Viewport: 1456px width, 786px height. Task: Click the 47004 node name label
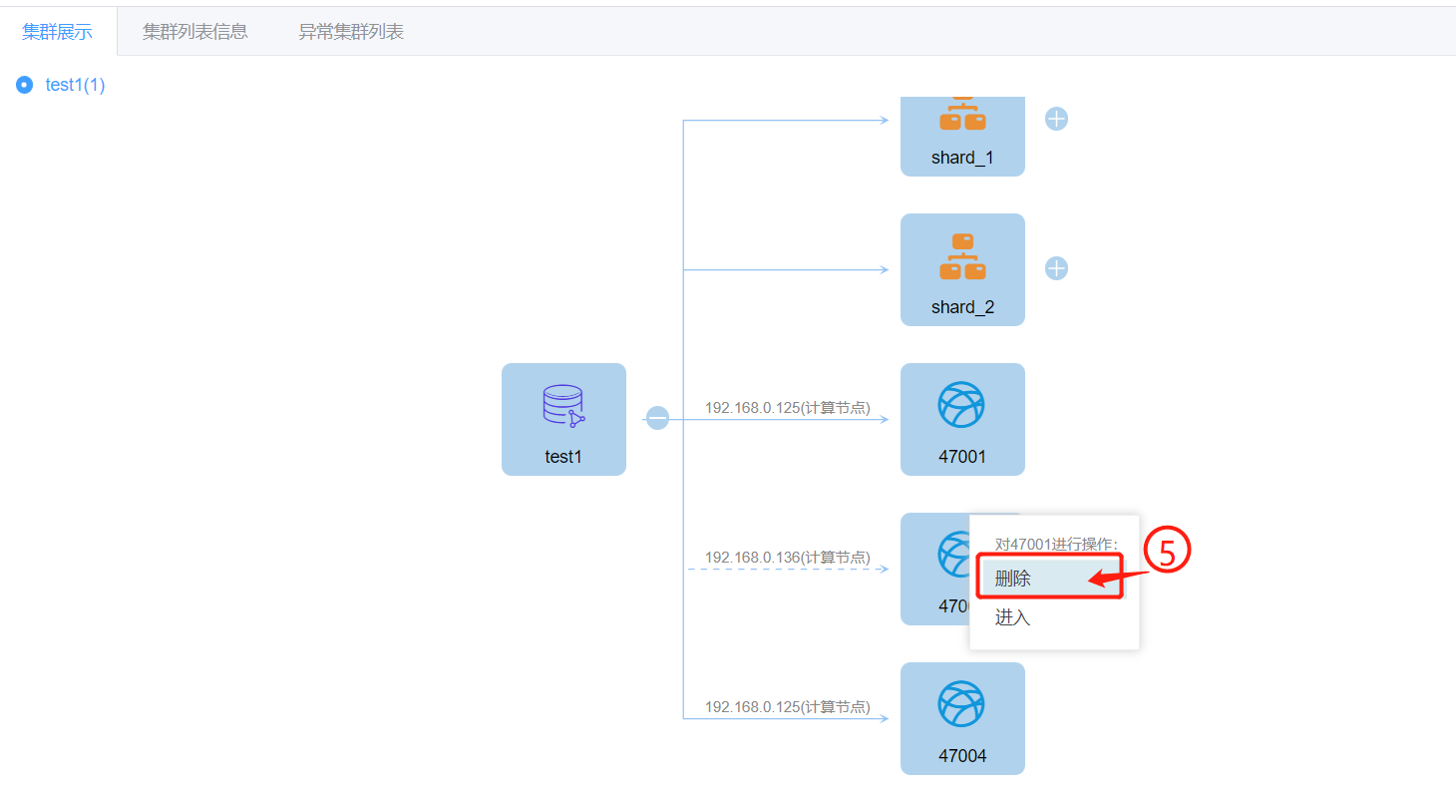point(962,756)
